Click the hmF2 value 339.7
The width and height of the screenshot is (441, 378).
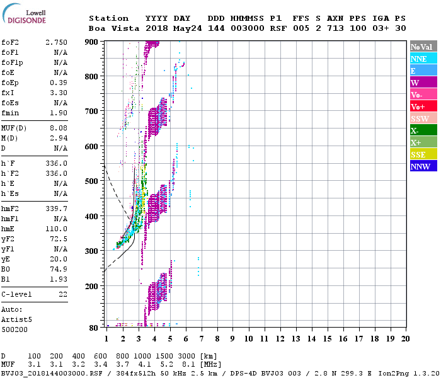point(57,209)
